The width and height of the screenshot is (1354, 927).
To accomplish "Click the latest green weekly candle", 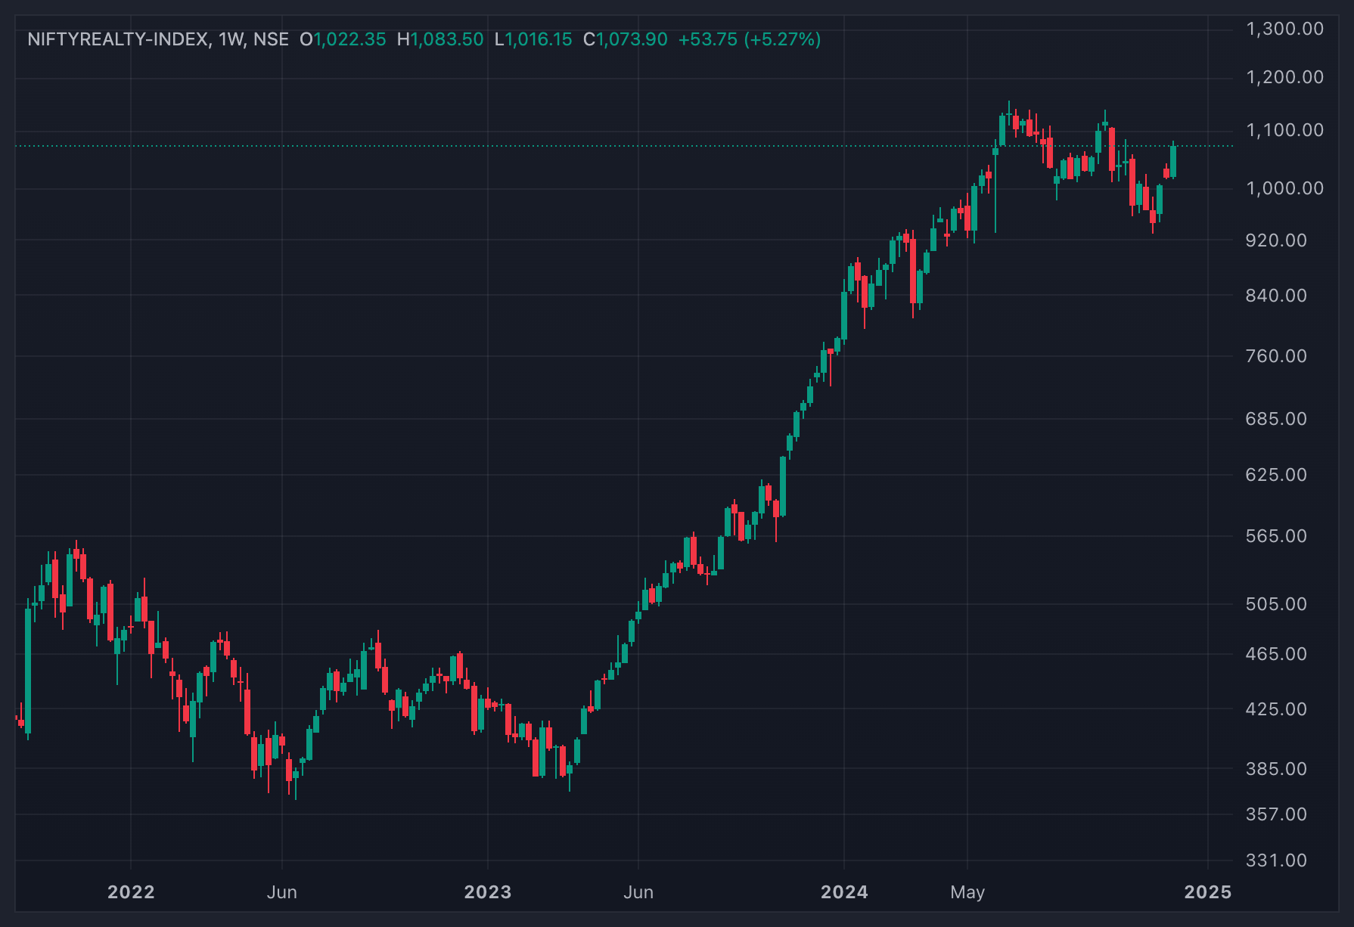I will tap(1173, 161).
